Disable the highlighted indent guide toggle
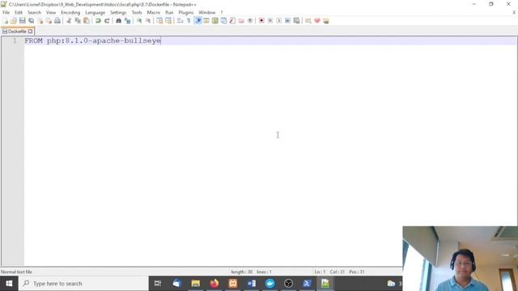The image size is (518, 291). (197, 21)
